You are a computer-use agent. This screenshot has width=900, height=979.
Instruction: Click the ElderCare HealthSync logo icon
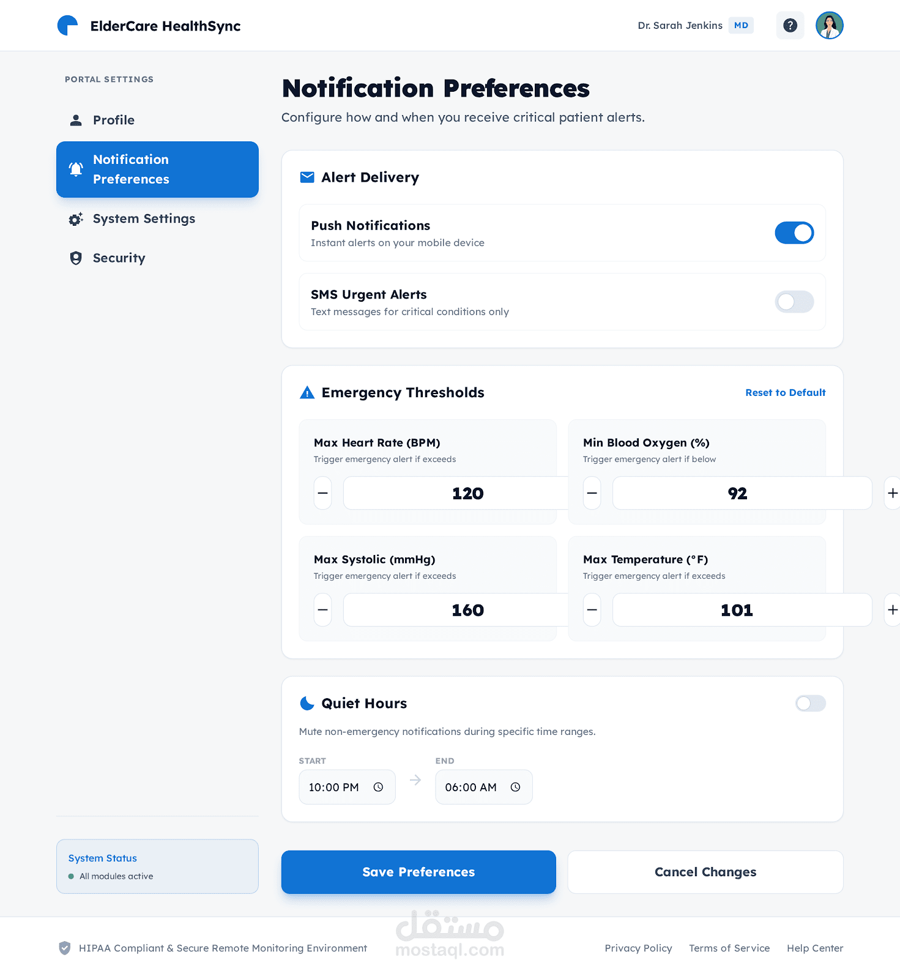[x=67, y=26]
